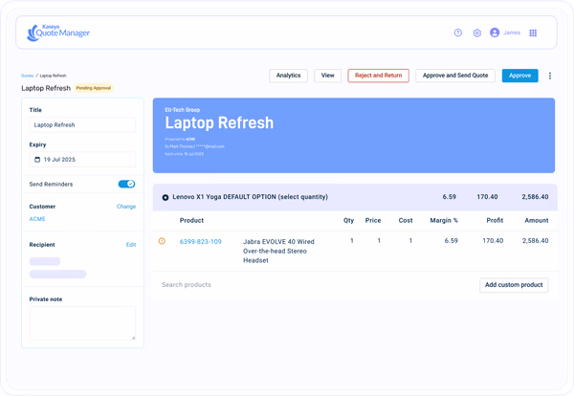
Task: Click Change link next to Customer
Action: (x=126, y=207)
